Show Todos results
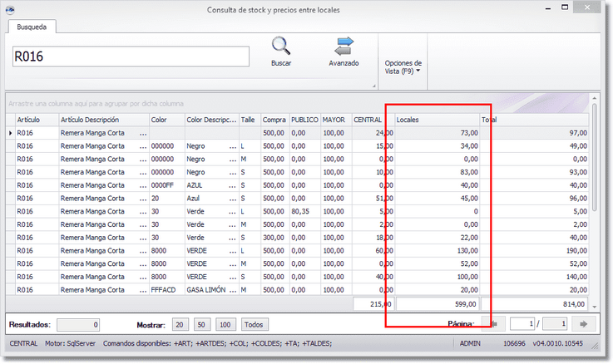This screenshot has height=364, width=613. pyautogui.click(x=254, y=325)
